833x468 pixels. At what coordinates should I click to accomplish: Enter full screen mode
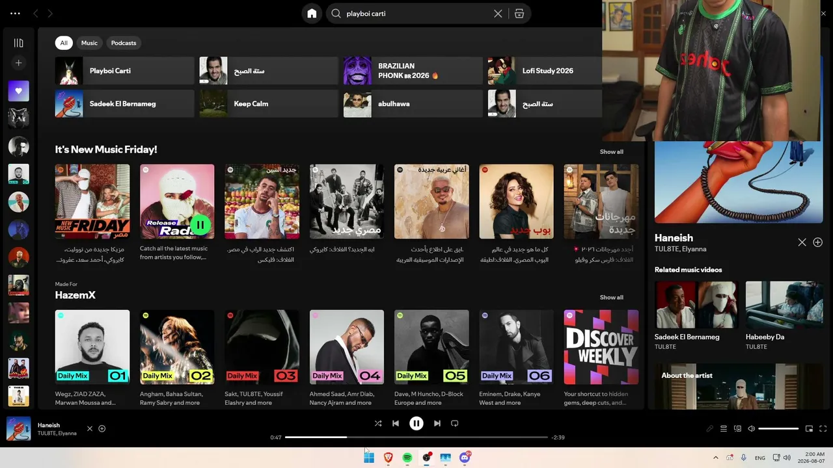823,429
